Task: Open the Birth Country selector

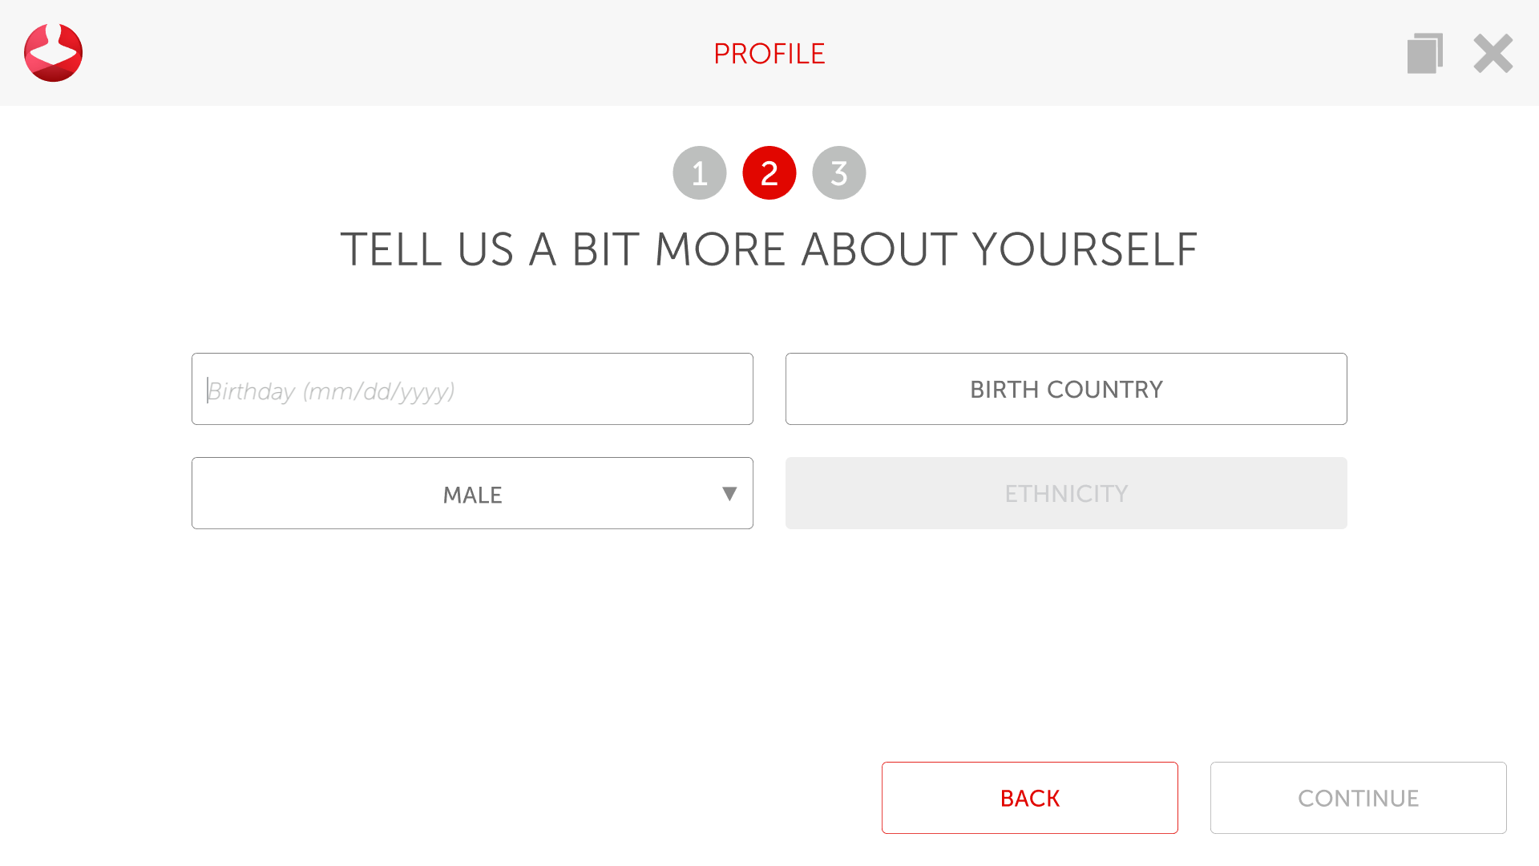Action: click(x=1066, y=390)
